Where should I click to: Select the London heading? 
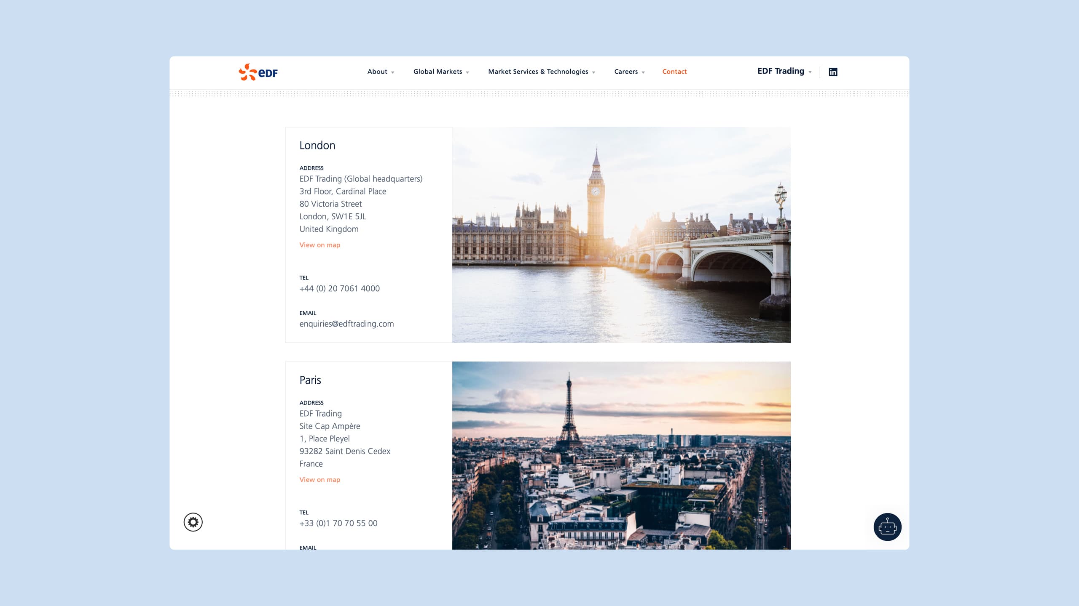click(317, 145)
